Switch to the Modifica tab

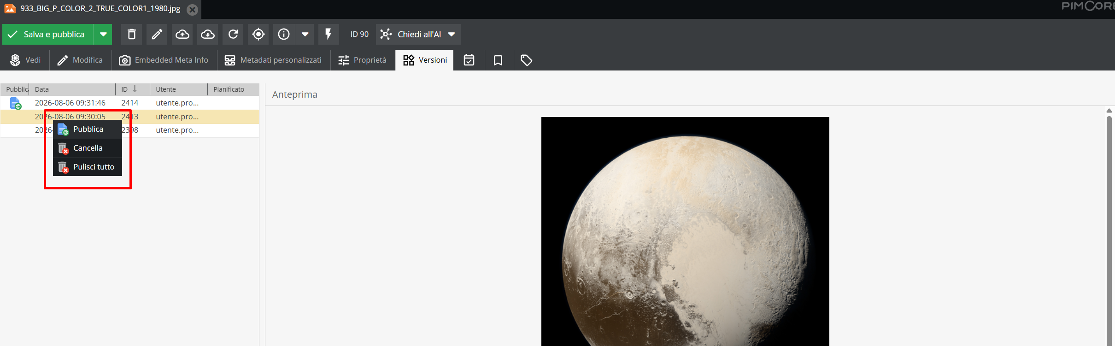pyautogui.click(x=80, y=60)
